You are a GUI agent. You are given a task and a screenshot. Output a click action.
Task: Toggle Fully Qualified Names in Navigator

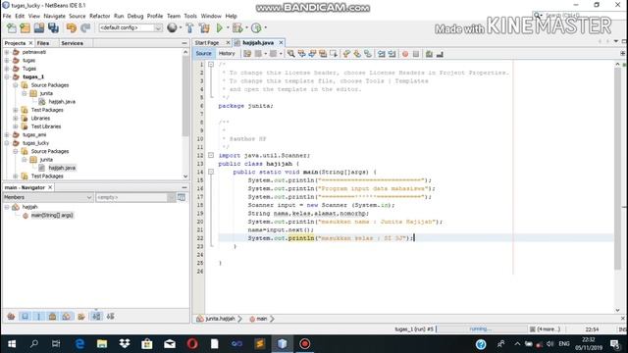[x=81, y=316]
